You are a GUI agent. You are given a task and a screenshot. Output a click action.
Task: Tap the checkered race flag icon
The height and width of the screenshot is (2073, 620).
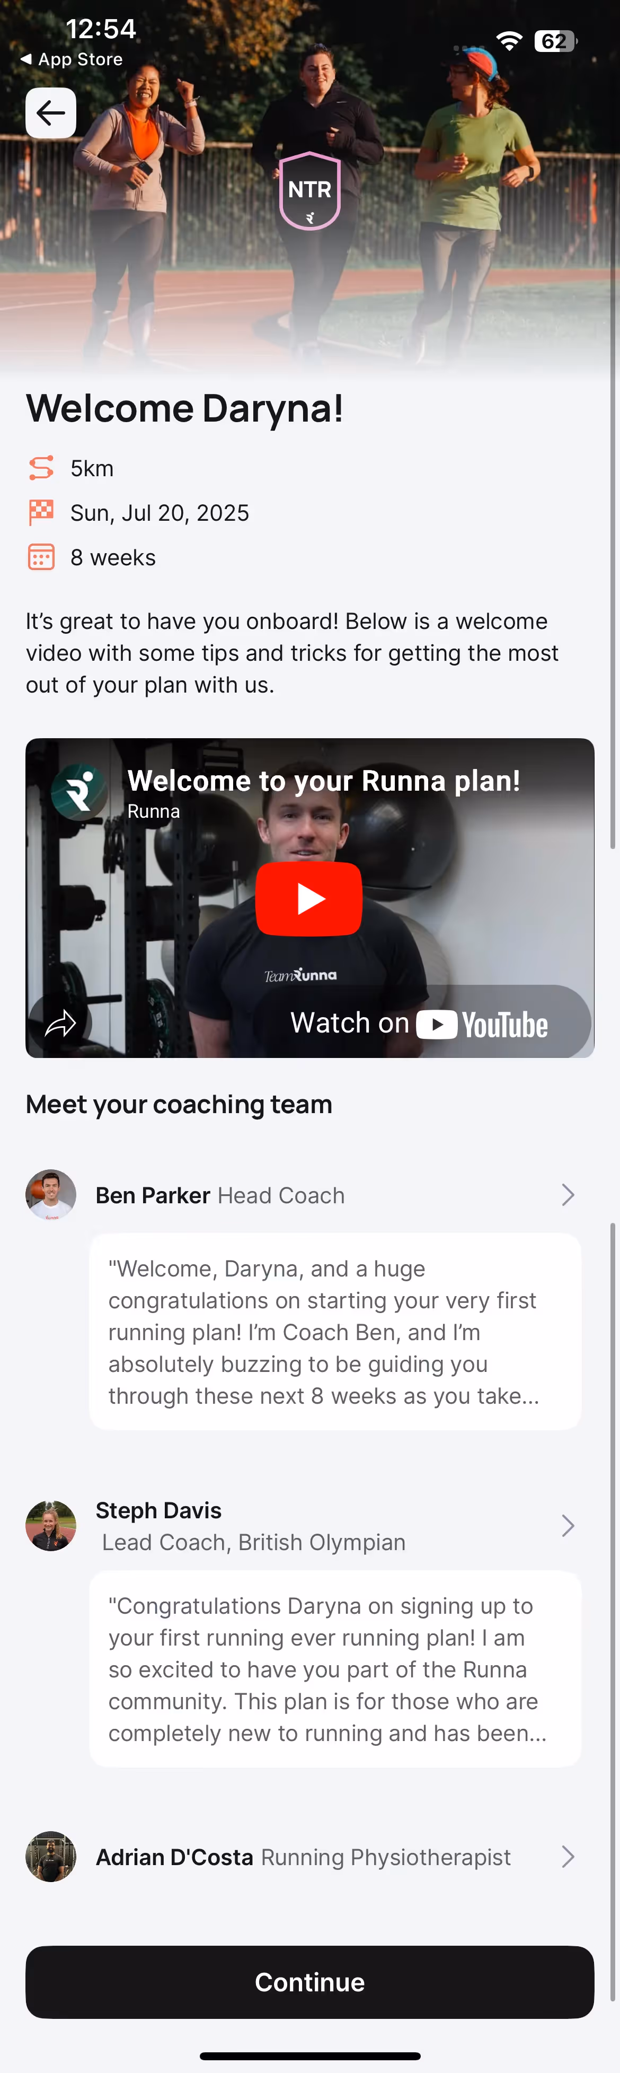[x=41, y=513]
